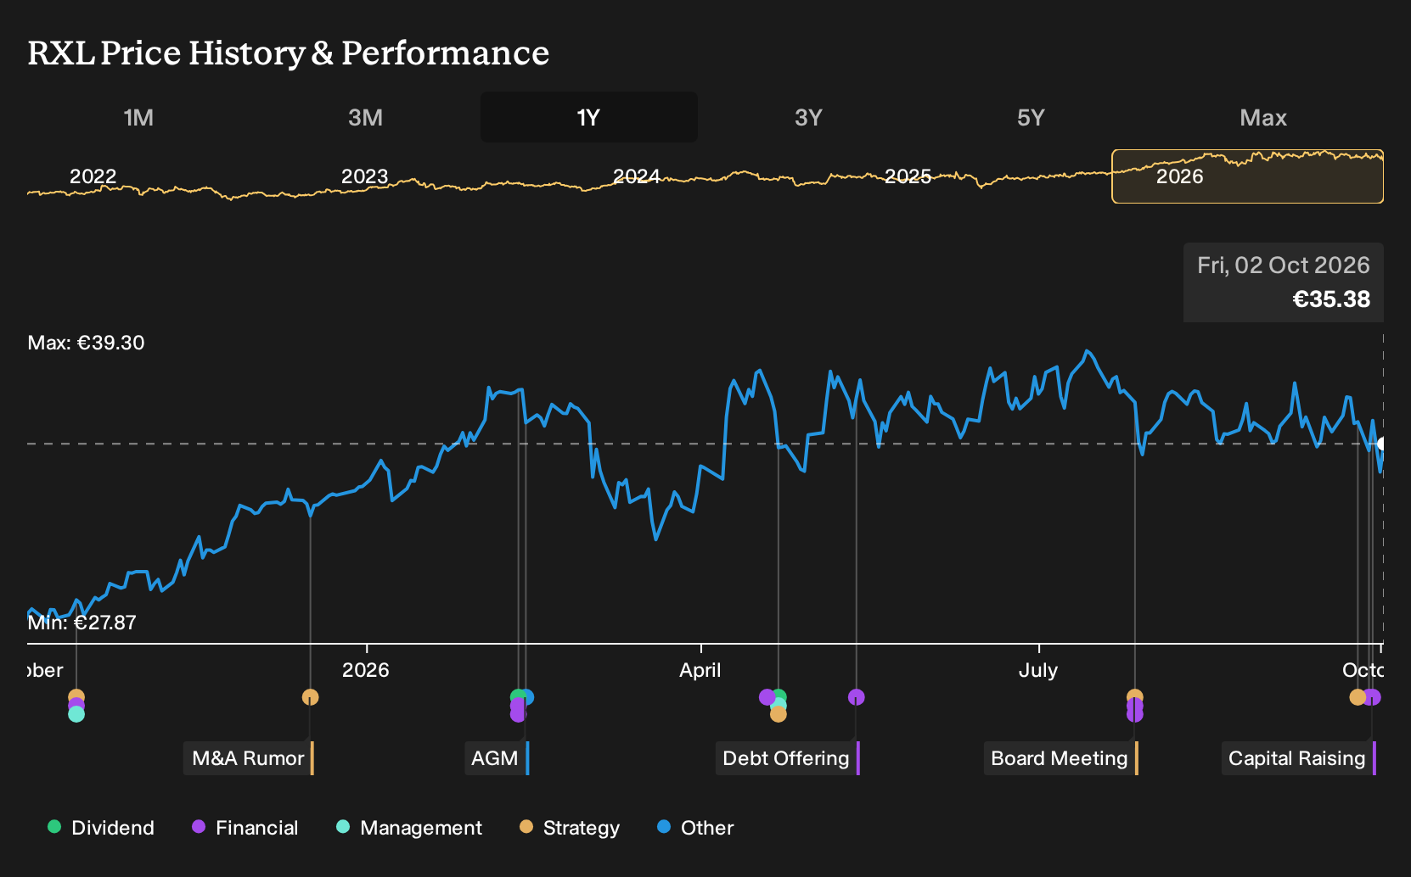Click the highlighted 2026 range selector window
Image resolution: width=1411 pixels, height=877 pixels.
[x=1247, y=176]
